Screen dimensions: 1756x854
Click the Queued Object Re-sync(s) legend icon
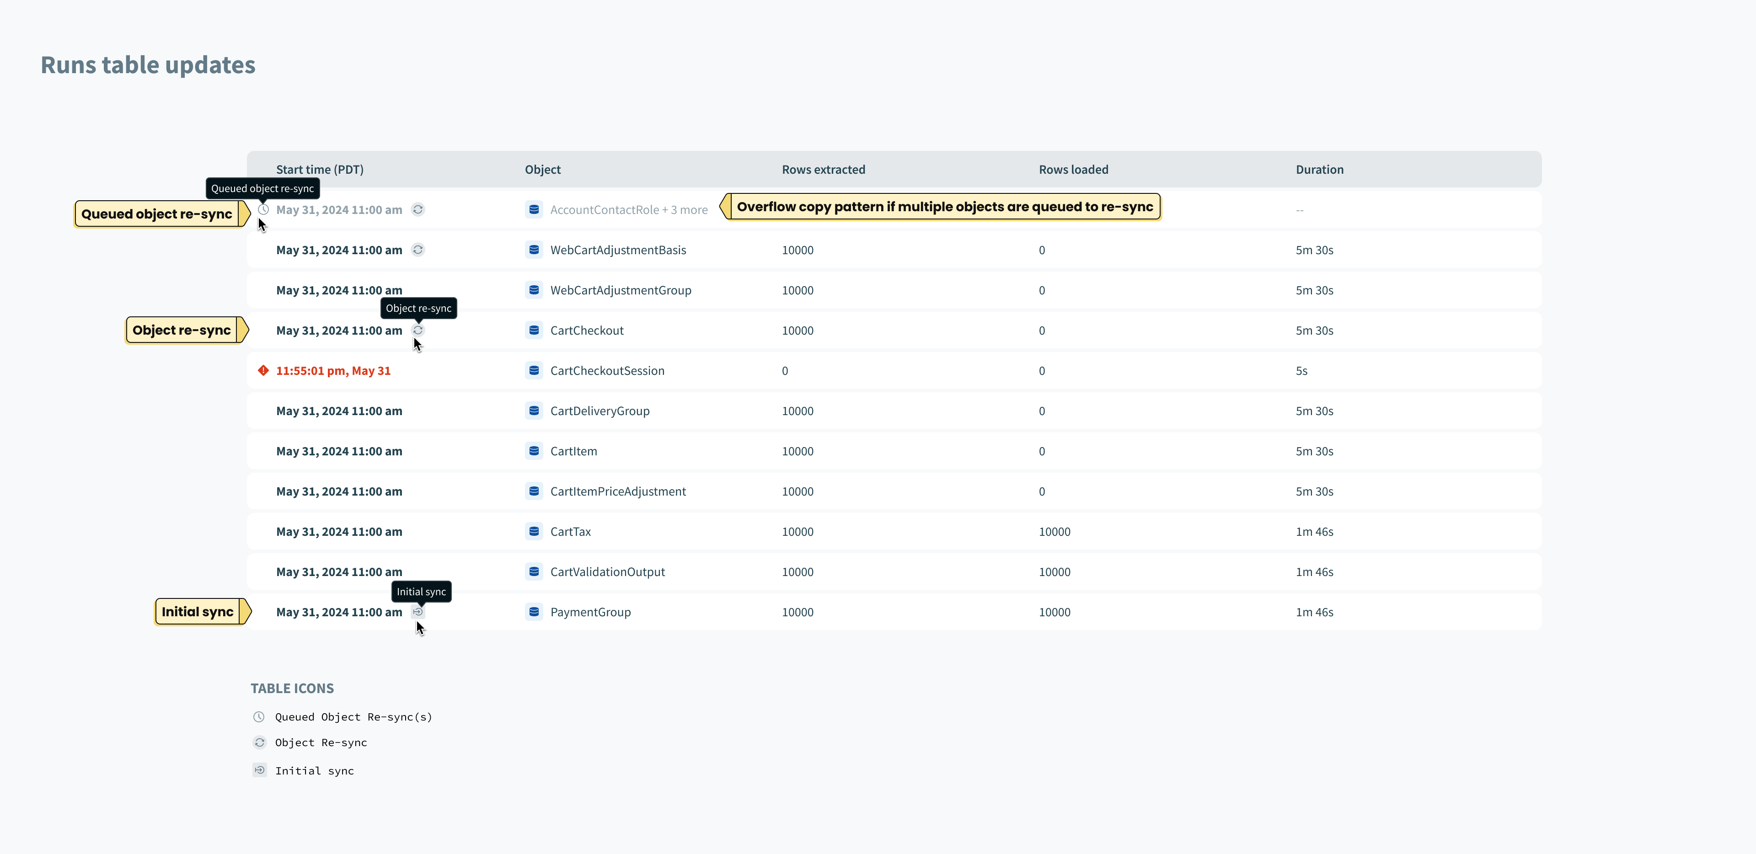point(259,716)
